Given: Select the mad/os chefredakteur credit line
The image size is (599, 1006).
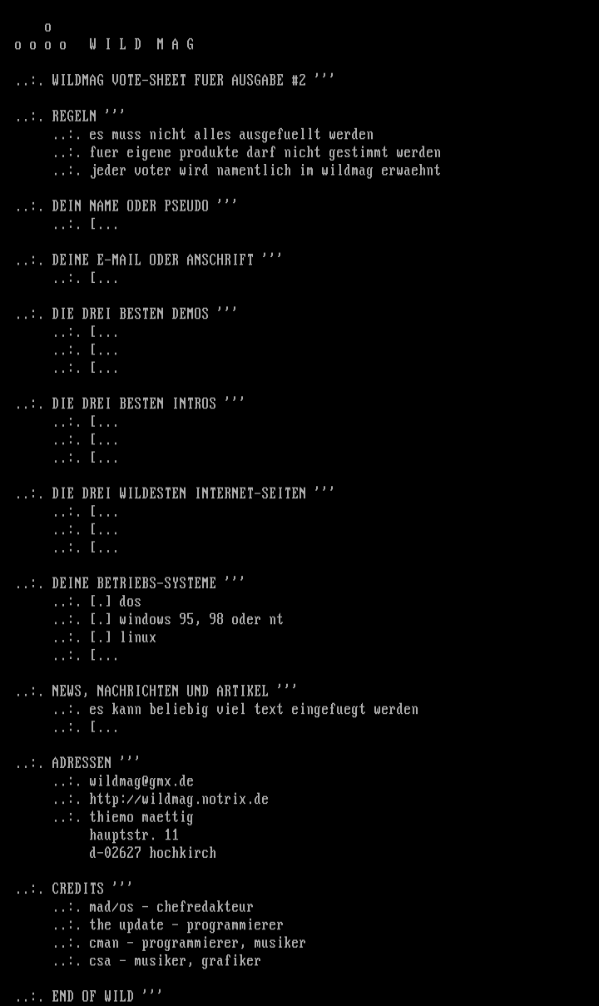Looking at the screenshot, I should point(171,907).
